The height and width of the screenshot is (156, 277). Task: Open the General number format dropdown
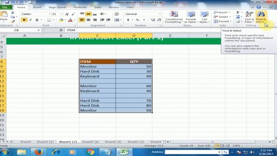(x=160, y=14)
